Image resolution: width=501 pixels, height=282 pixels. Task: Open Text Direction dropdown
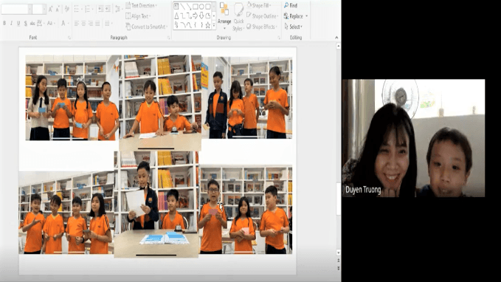[x=141, y=5]
